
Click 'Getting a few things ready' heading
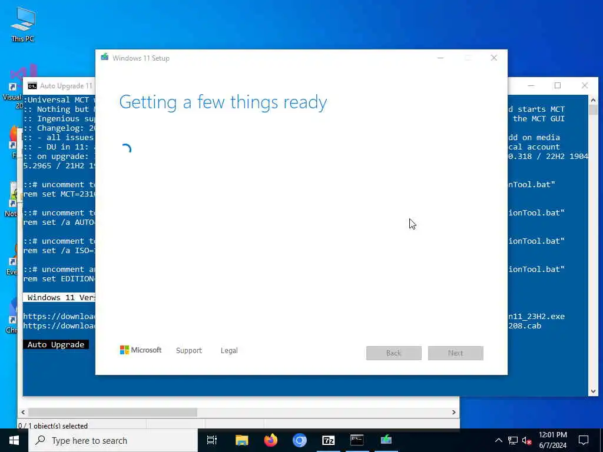pos(223,102)
